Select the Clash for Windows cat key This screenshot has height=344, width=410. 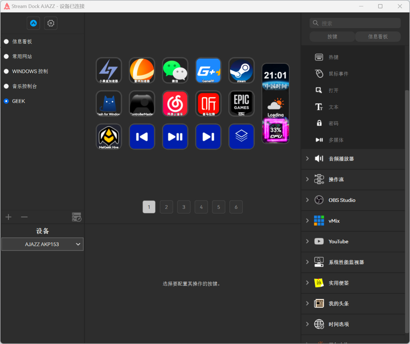pyautogui.click(x=109, y=104)
